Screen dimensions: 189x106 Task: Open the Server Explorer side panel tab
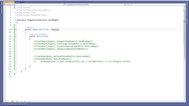[x=1, y=10]
